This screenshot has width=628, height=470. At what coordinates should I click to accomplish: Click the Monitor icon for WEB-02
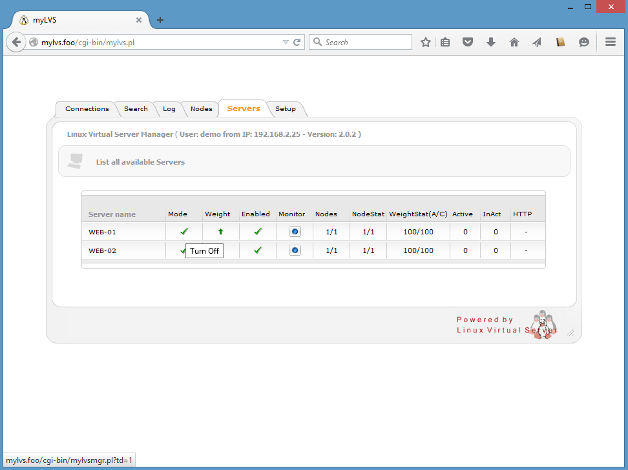pyautogui.click(x=295, y=250)
